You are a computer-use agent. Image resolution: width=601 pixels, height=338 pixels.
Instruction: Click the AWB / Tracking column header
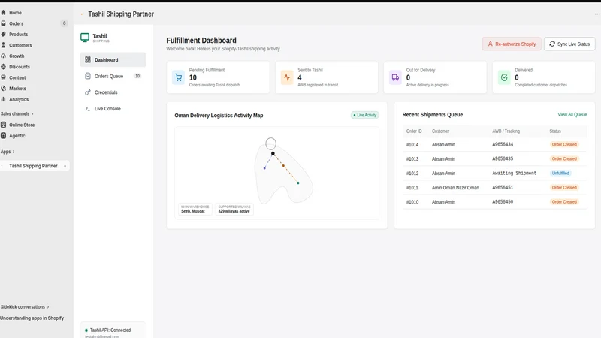(506, 131)
